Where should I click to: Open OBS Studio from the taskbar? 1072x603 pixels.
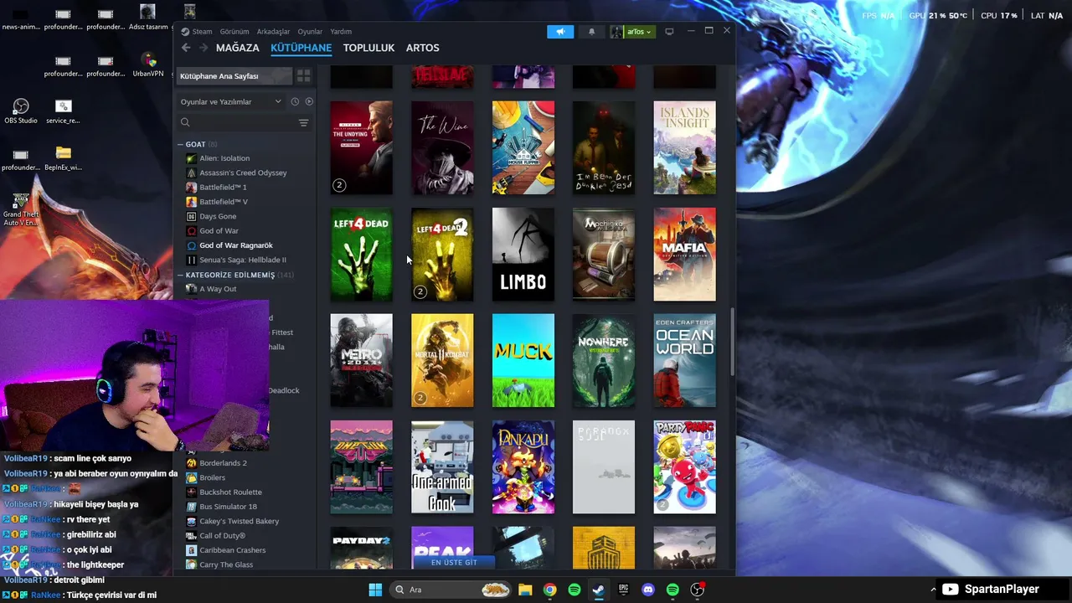pyautogui.click(x=697, y=590)
